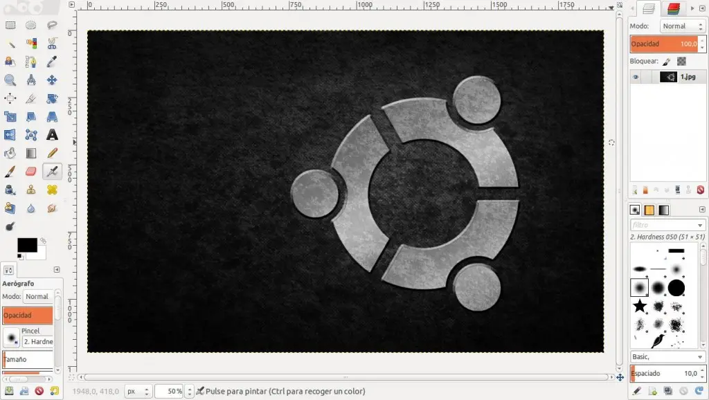Open the navigation preview at scrollbar corner

(x=620, y=377)
